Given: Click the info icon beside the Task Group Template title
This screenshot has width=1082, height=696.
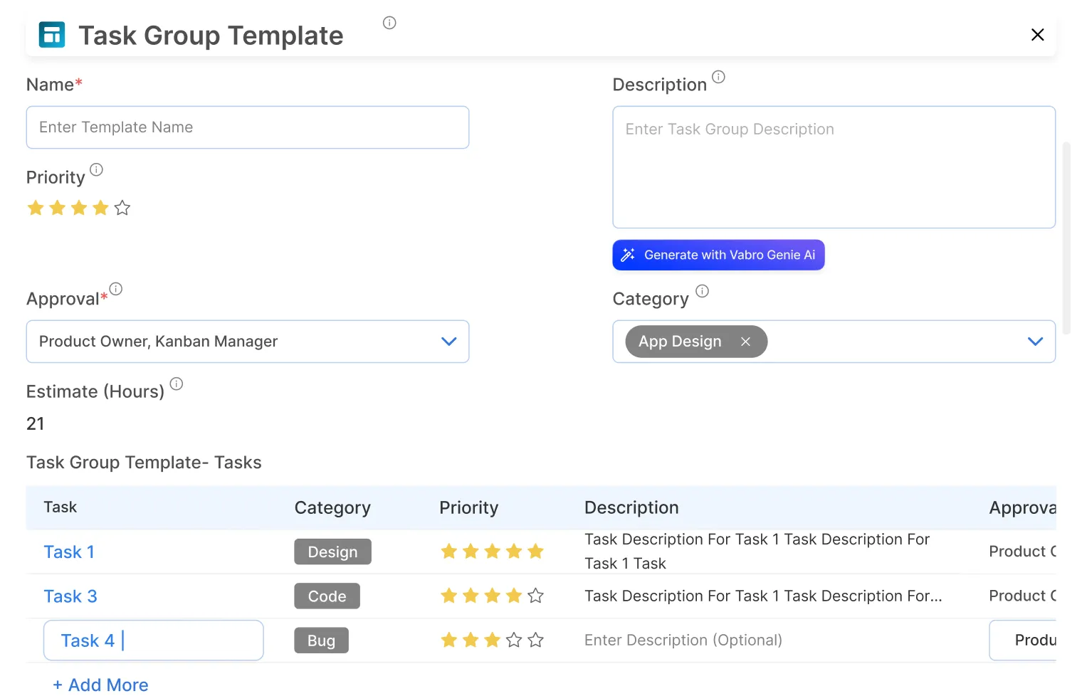Looking at the screenshot, I should coord(389,23).
